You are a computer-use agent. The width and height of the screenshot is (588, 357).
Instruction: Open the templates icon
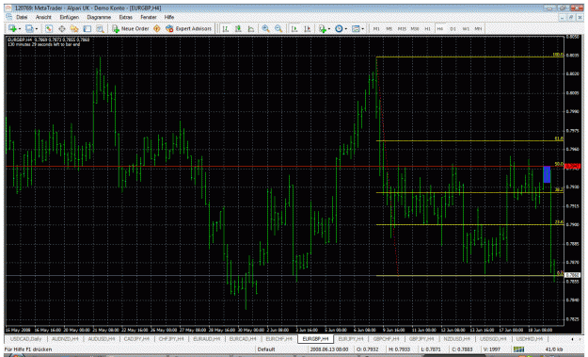356,28
